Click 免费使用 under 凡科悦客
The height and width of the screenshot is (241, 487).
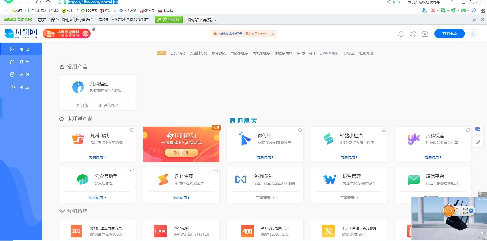433,157
